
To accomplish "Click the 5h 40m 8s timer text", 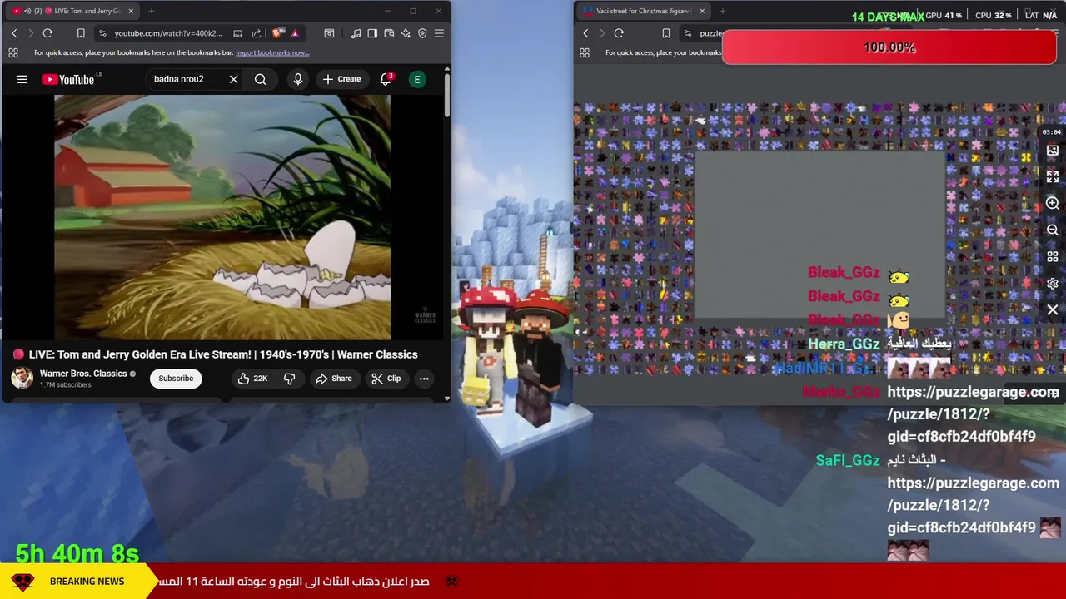I will (77, 553).
